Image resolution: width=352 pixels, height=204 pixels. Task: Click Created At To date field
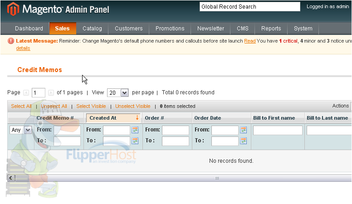(117, 141)
